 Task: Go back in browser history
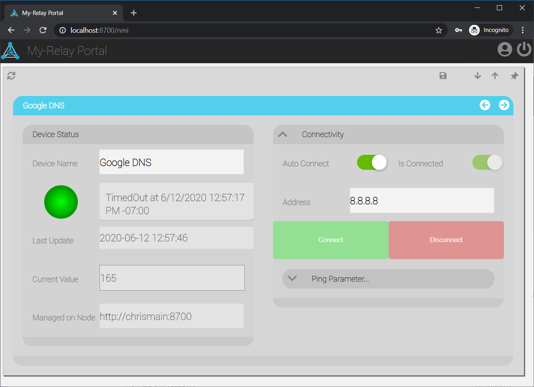click(x=11, y=30)
